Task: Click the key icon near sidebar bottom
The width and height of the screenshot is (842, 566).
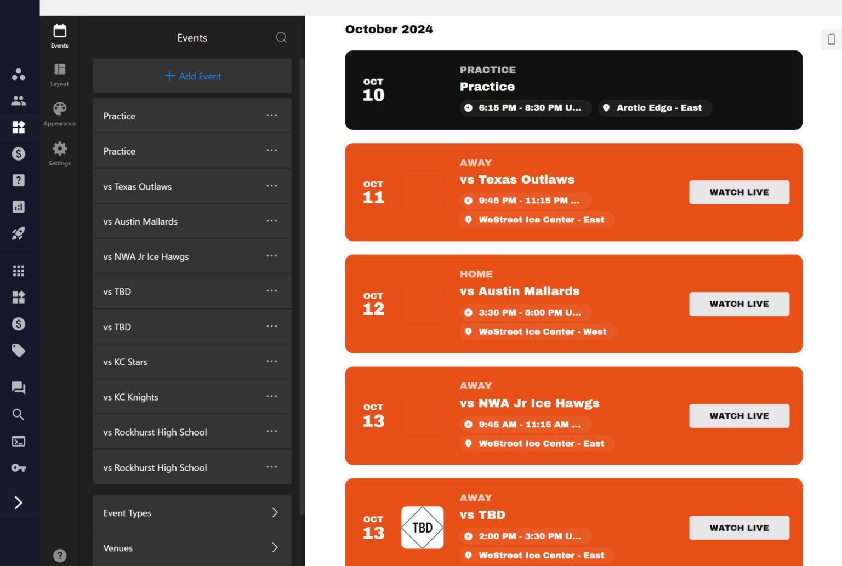Action: pyautogui.click(x=19, y=467)
